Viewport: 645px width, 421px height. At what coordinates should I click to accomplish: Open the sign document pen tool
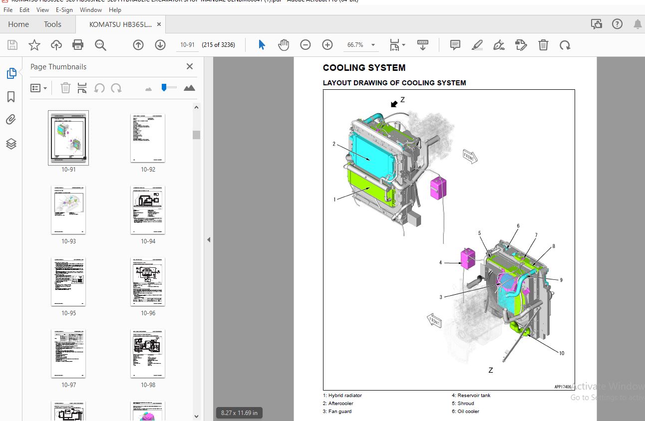pos(499,45)
